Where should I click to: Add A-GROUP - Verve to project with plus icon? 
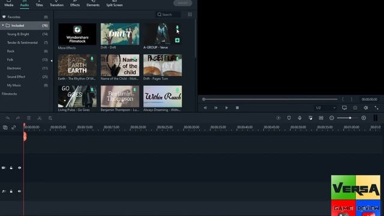coord(178,40)
